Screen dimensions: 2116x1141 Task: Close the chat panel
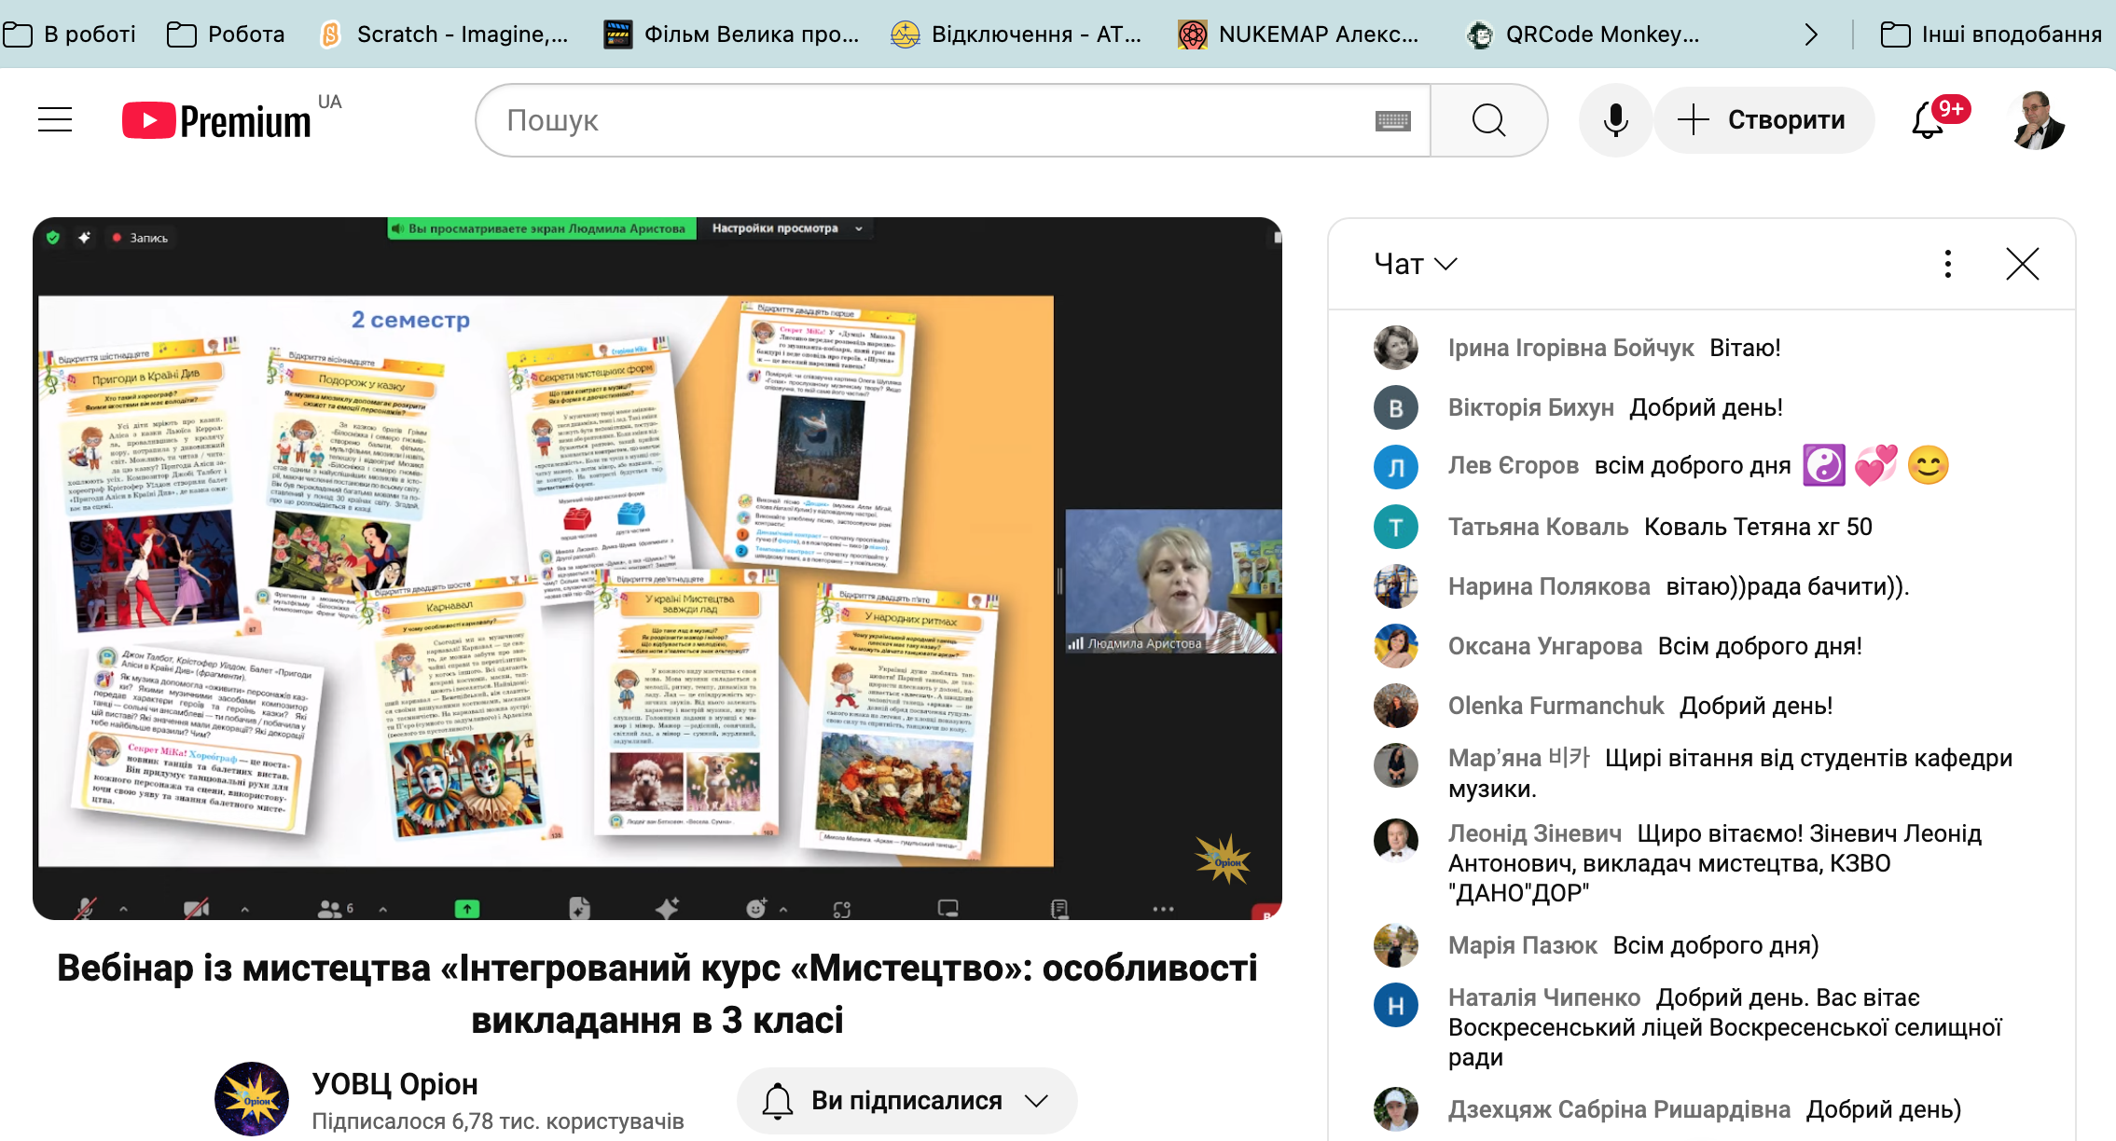pyautogui.click(x=2023, y=264)
